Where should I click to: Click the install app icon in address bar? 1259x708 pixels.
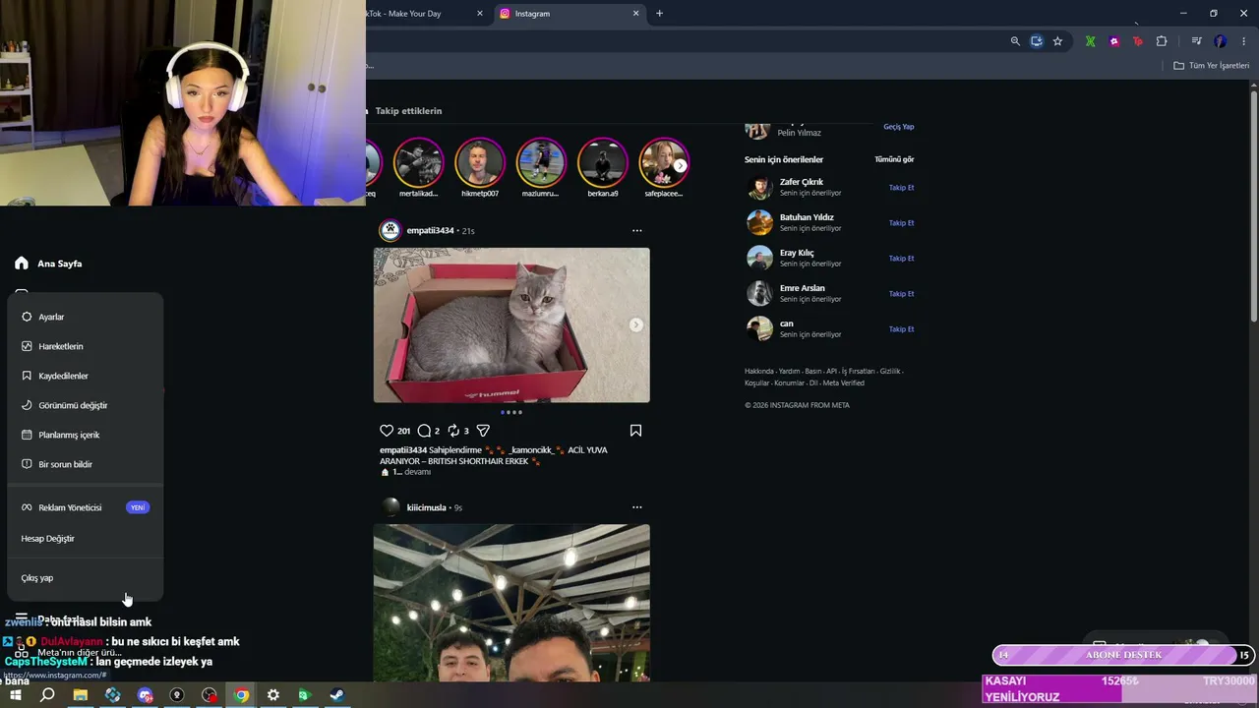pos(1037,41)
